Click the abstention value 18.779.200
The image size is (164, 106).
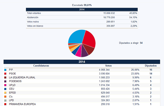[109, 18]
